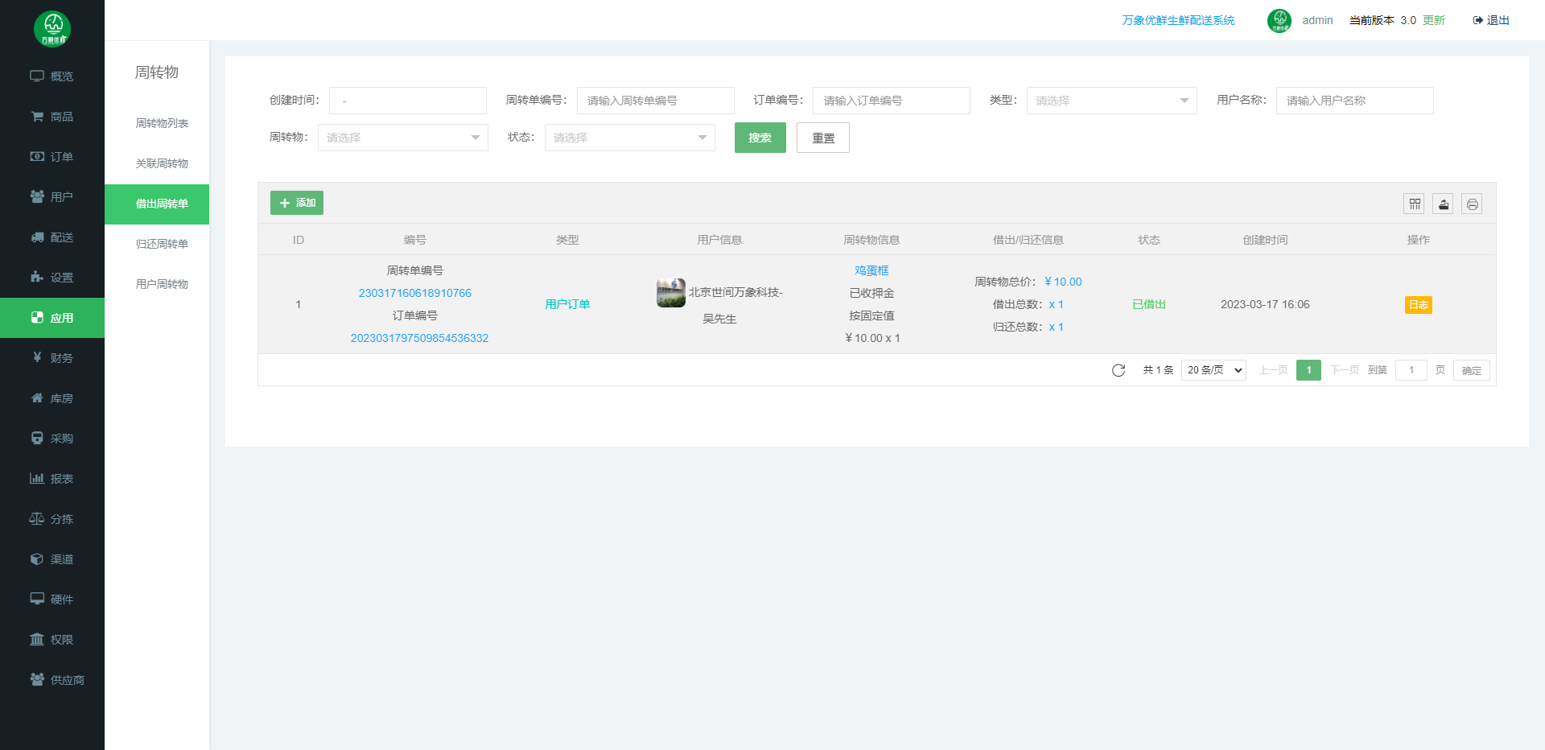Expand the 类型 filter dropdown

coord(1111,101)
